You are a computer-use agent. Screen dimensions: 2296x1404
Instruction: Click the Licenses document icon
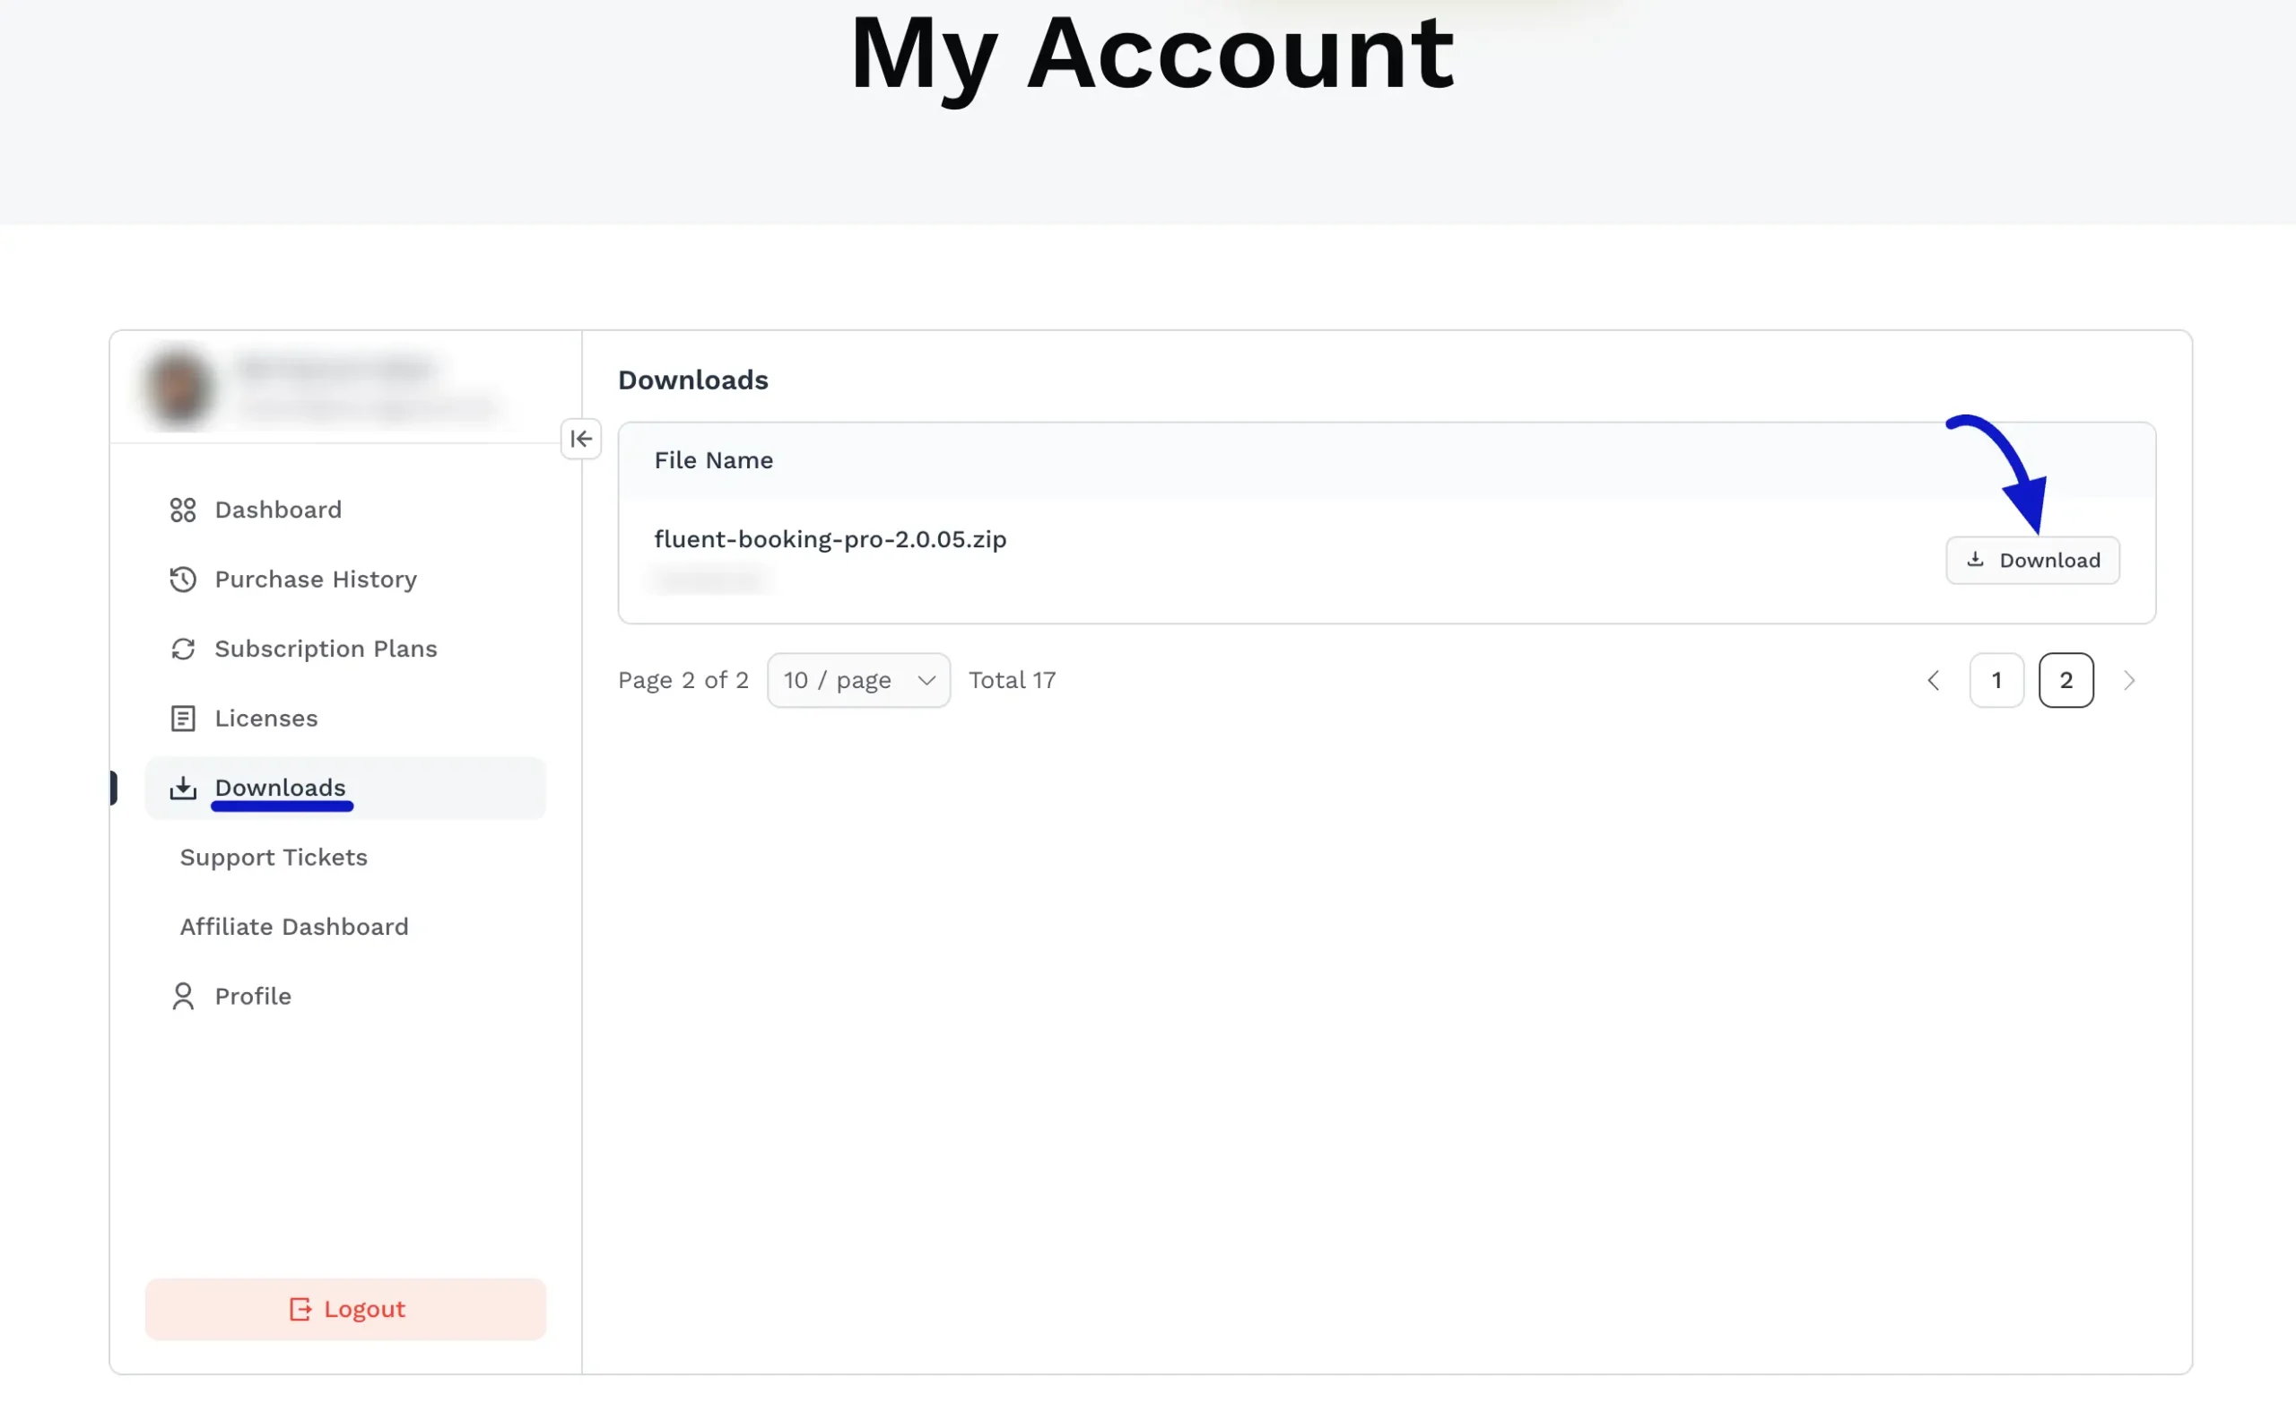click(x=183, y=719)
